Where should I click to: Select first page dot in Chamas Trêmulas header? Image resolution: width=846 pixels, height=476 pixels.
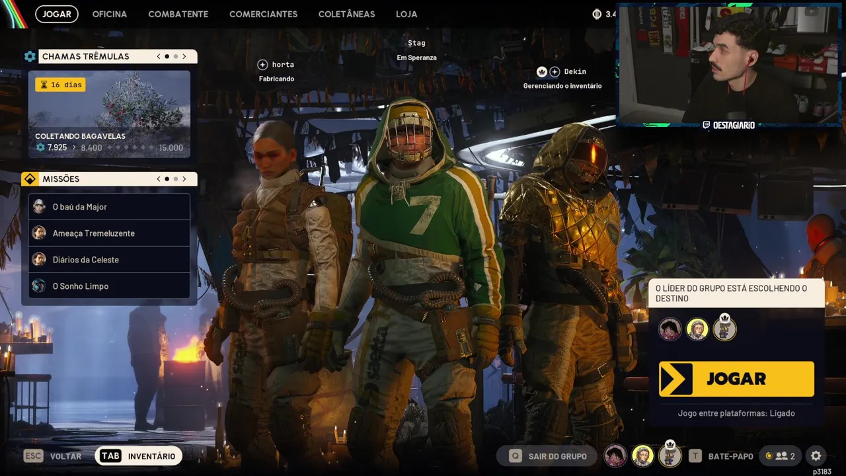click(167, 56)
